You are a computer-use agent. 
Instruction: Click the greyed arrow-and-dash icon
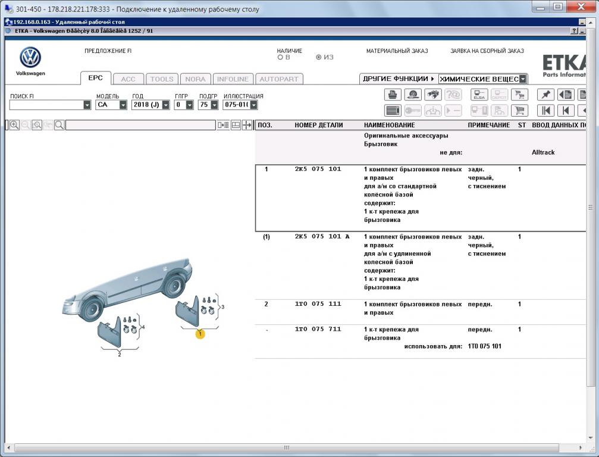[x=453, y=111]
